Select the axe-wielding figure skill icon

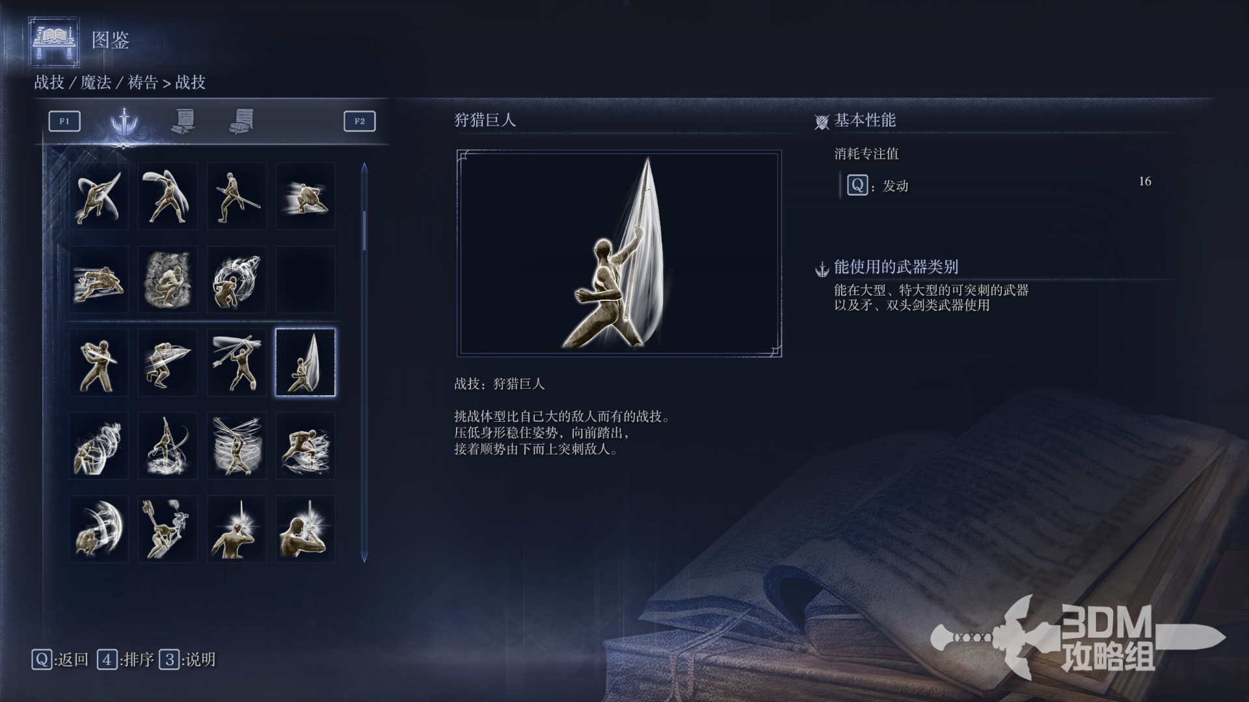pos(167,528)
